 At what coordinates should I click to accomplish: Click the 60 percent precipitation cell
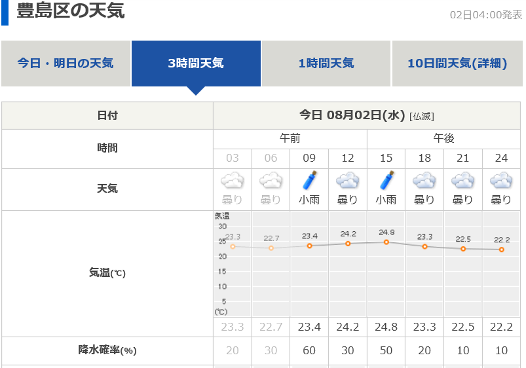309,351
